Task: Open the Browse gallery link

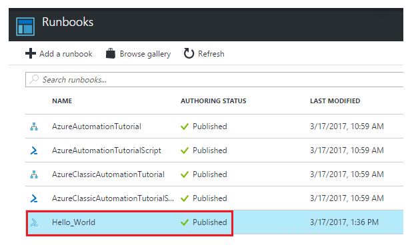Action: pyautogui.click(x=145, y=54)
